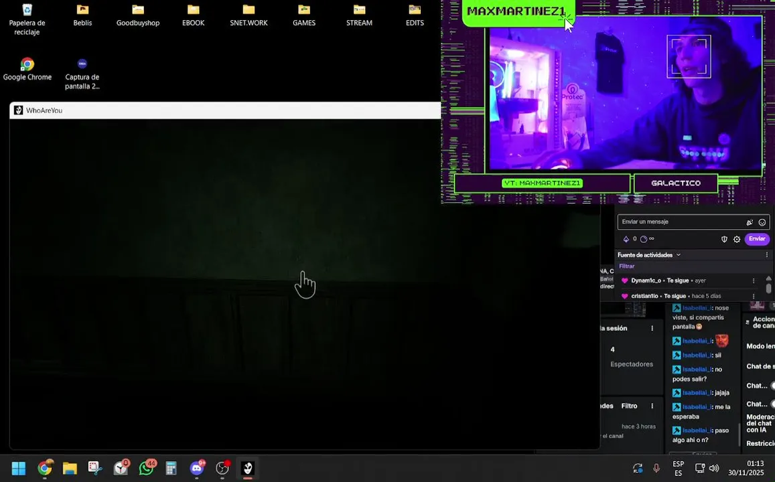
Task: Click the emote image in Isabellai_i's message
Action: 721,340
